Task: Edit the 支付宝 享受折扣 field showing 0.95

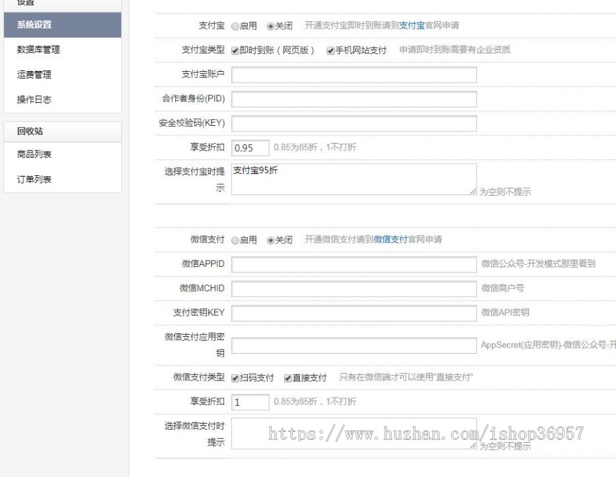Action: pyautogui.click(x=251, y=148)
